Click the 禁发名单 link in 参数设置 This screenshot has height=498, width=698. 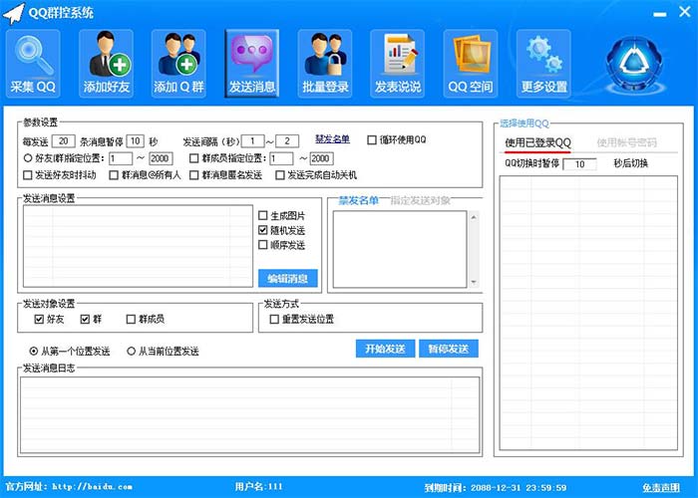(x=332, y=139)
